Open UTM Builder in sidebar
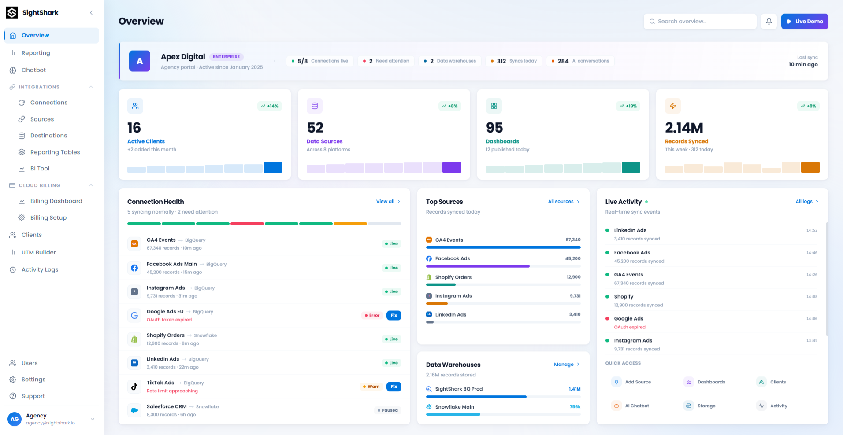This screenshot has height=435, width=843. 52,253
